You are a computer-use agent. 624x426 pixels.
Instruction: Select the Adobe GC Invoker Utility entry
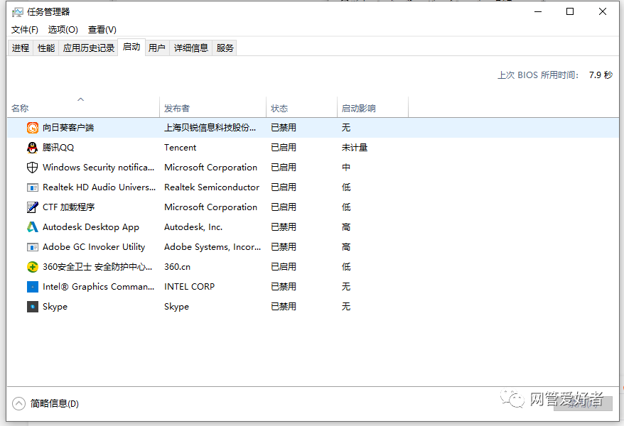pyautogui.click(x=94, y=247)
